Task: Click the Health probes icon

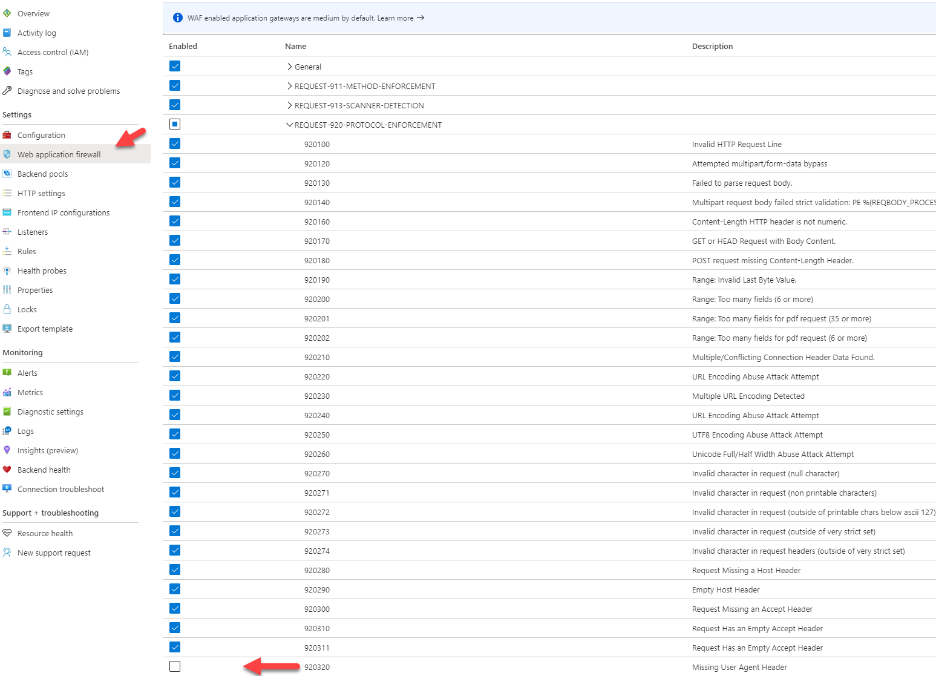Action: [7, 271]
